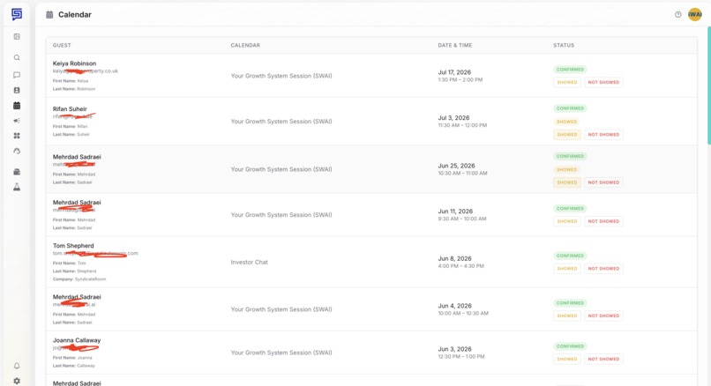Viewport: 711px width, 386px height.
Task: Mark Tom Shepherd as Not Showed
Action: [603, 268]
